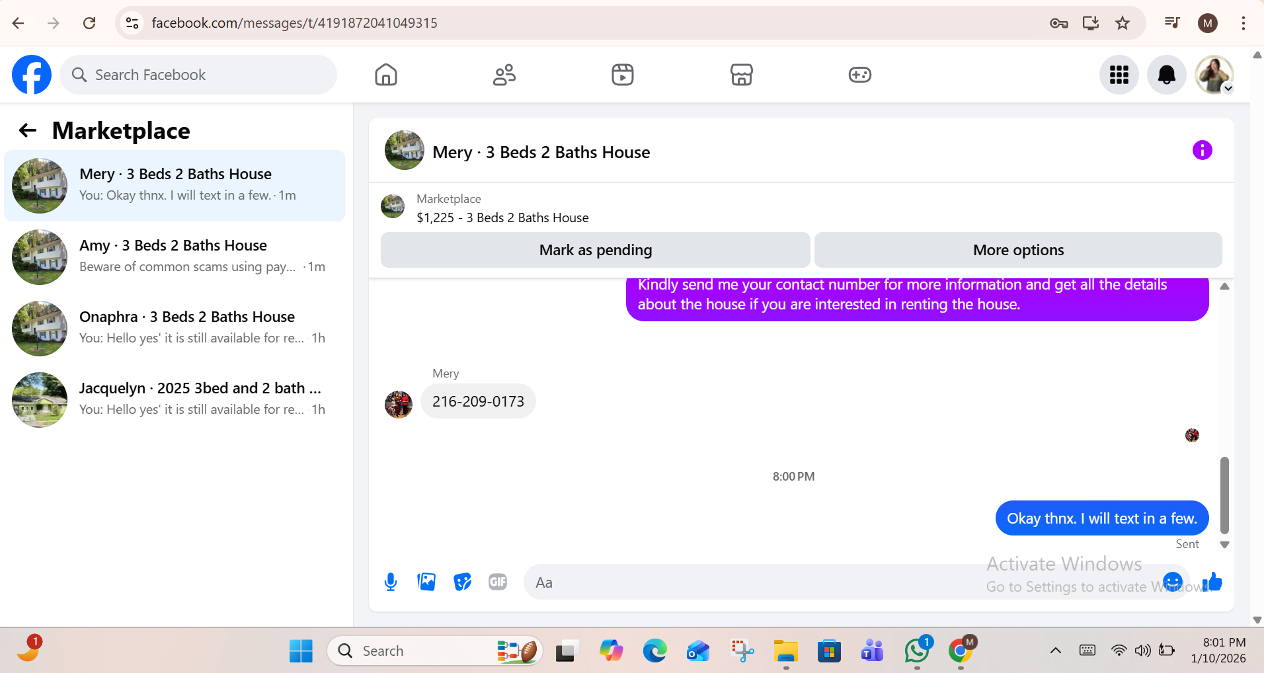This screenshot has height=673, width=1264.
Task: Open the emoji picker smiley icon
Action: (x=1173, y=582)
